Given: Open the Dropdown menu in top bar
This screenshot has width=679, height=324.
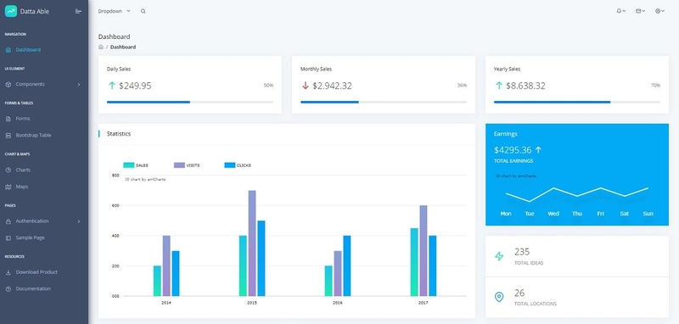Looking at the screenshot, I should [114, 11].
